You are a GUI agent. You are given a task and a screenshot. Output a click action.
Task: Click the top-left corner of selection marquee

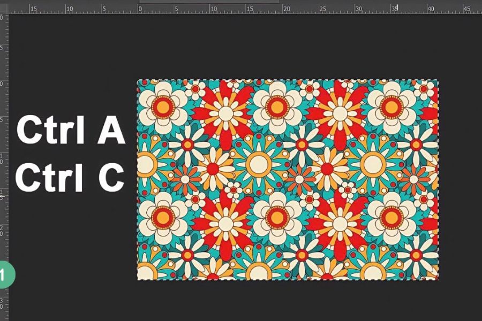(138, 80)
